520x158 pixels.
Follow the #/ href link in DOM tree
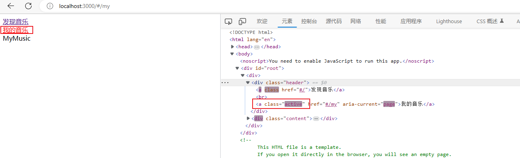(302, 90)
